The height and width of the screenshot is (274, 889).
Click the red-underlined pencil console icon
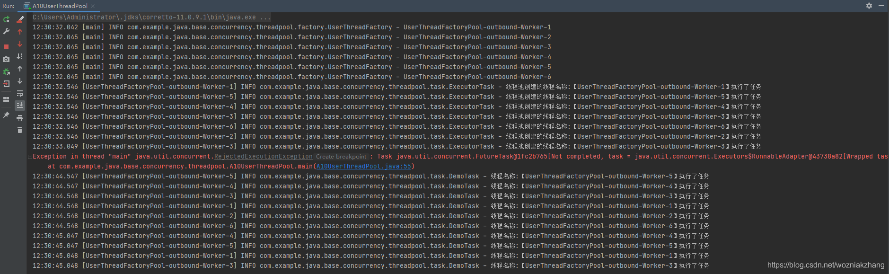point(20,19)
